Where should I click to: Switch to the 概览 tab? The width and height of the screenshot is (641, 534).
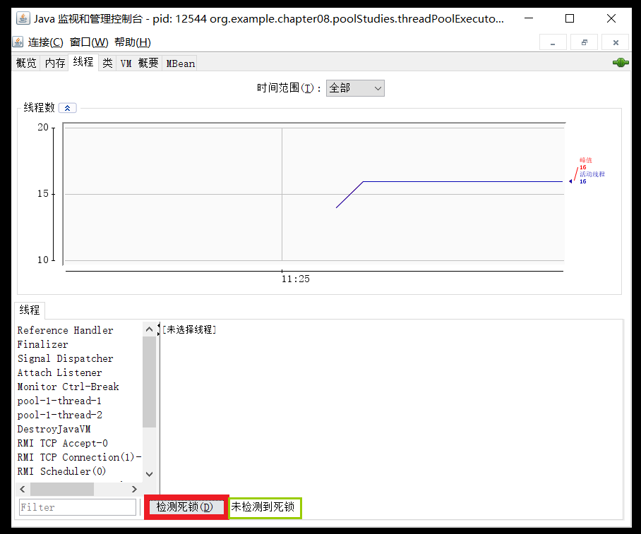coord(26,63)
